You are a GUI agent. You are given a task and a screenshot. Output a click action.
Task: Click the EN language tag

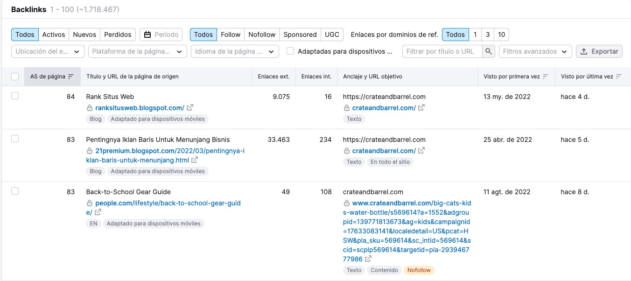pos(94,224)
